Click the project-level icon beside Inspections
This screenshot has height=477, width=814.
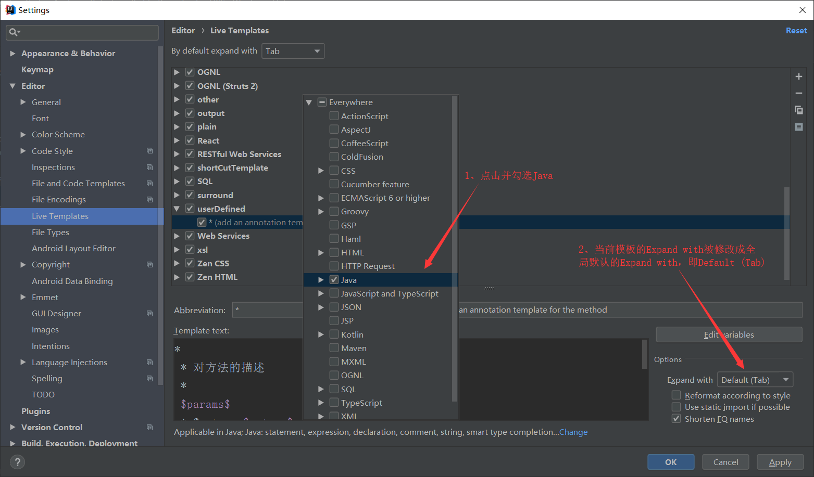click(150, 167)
